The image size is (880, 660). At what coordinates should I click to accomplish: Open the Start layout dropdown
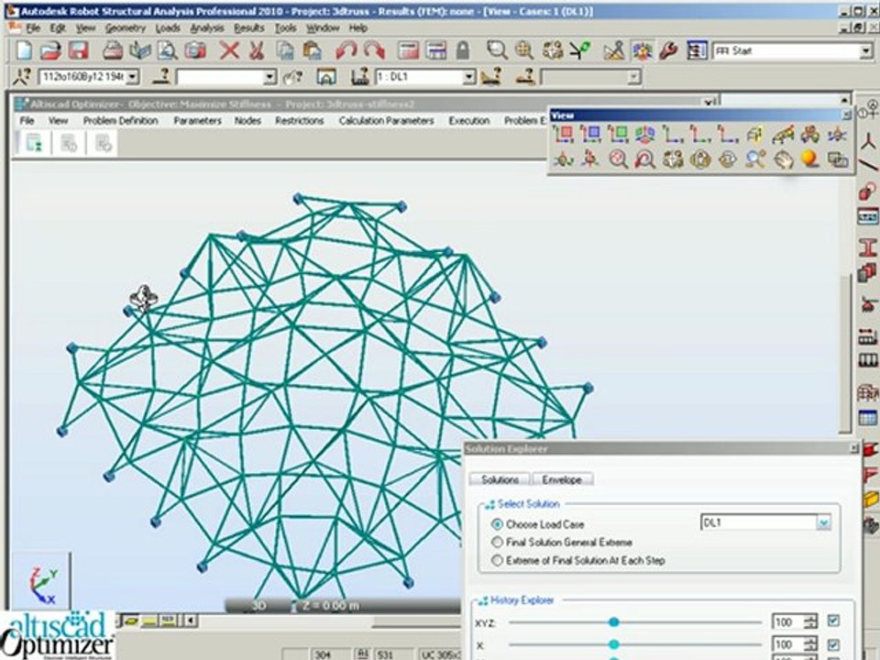[x=866, y=51]
